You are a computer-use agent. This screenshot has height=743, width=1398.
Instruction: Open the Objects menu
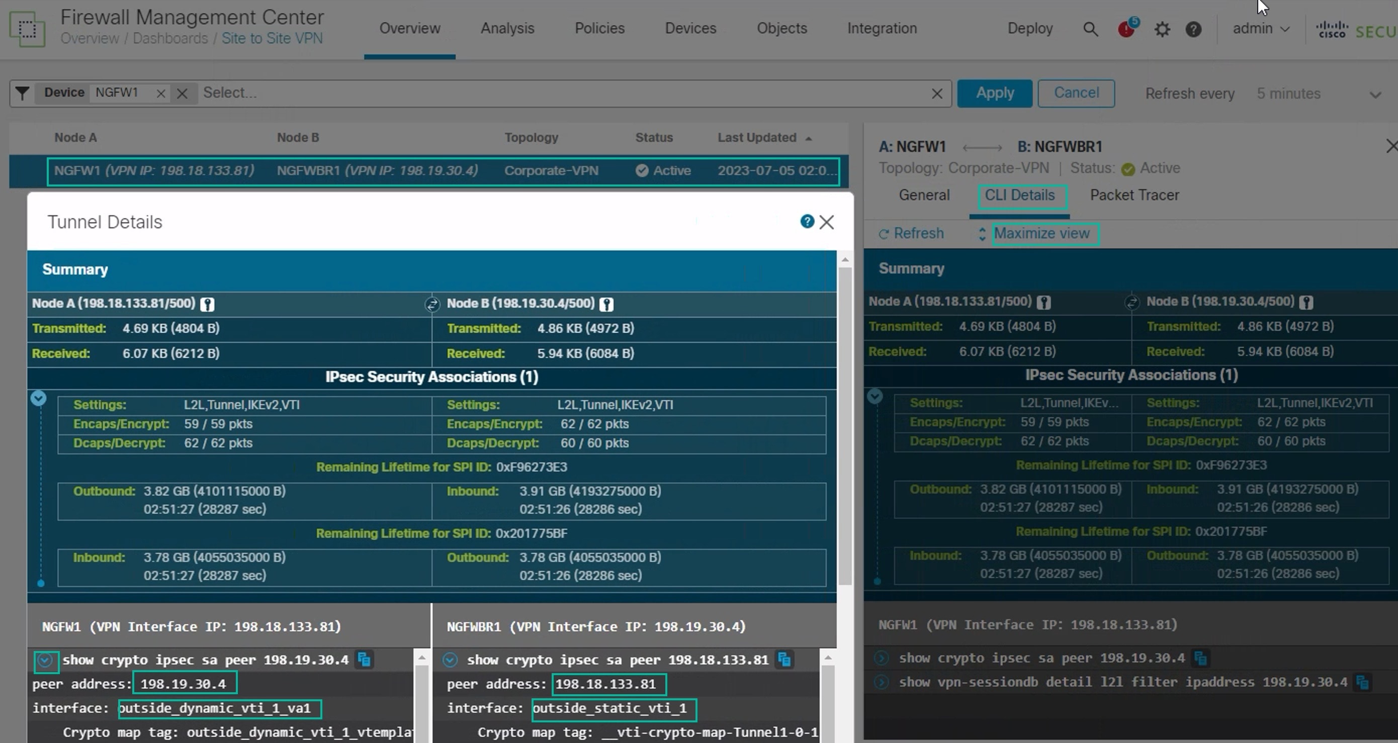781,28
